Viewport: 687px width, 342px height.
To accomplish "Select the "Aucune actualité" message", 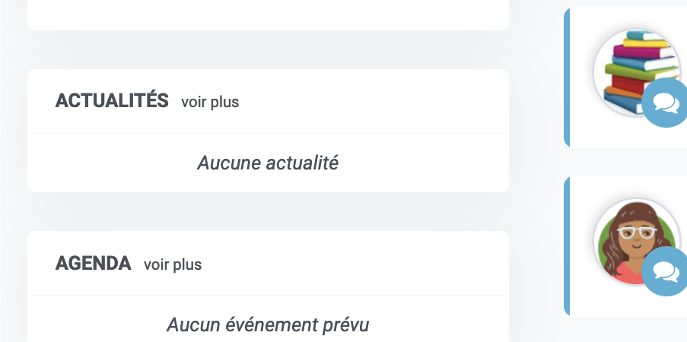I will tap(268, 163).
